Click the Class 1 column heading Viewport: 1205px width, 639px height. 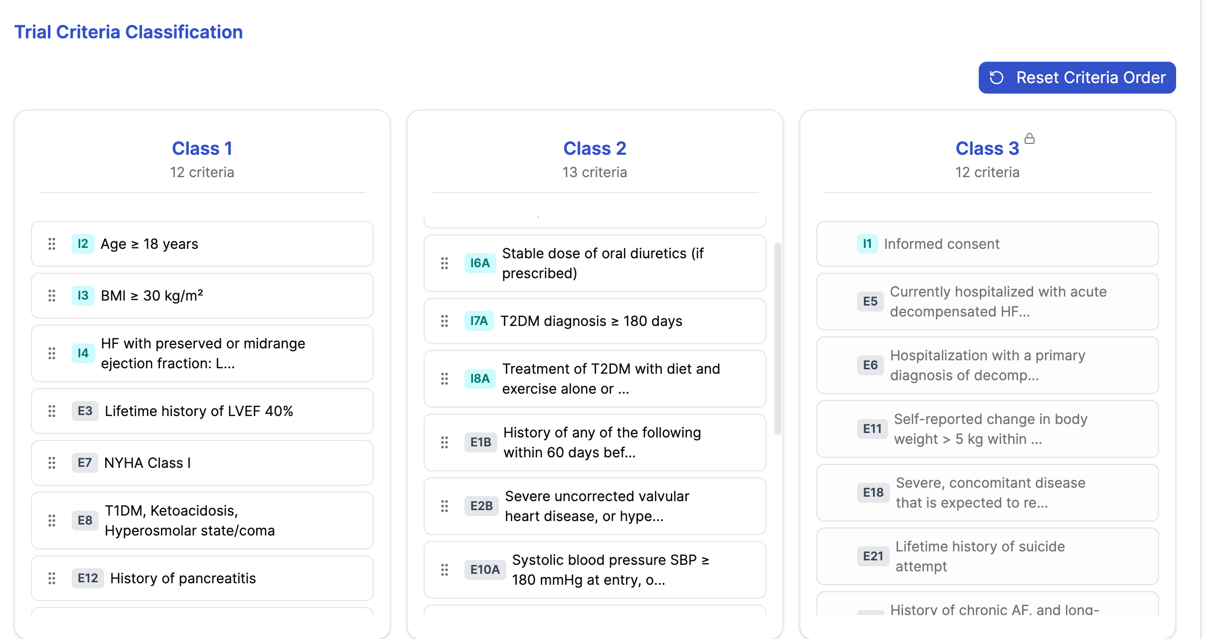pos(202,148)
